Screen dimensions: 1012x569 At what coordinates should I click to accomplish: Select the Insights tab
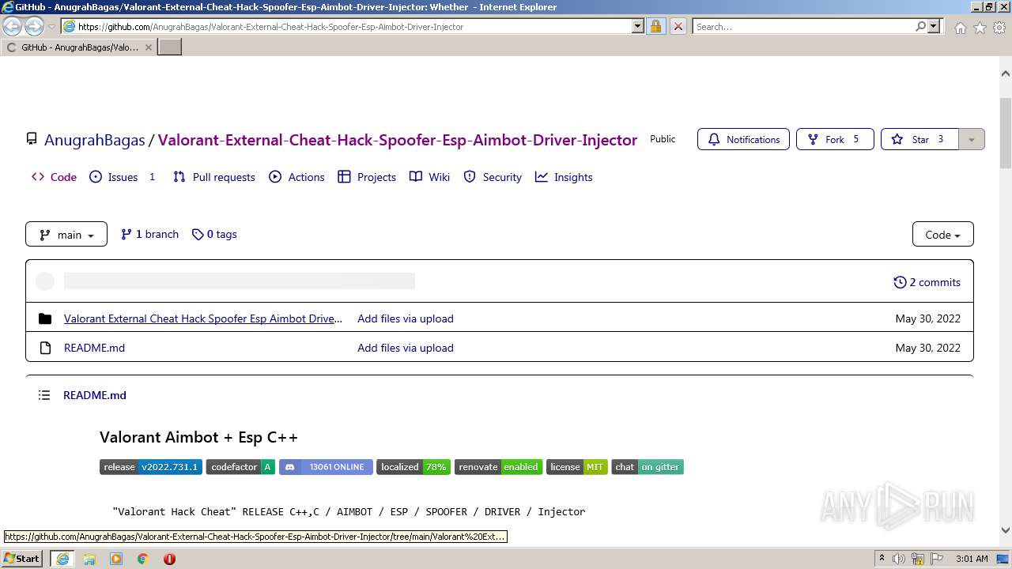pos(564,177)
